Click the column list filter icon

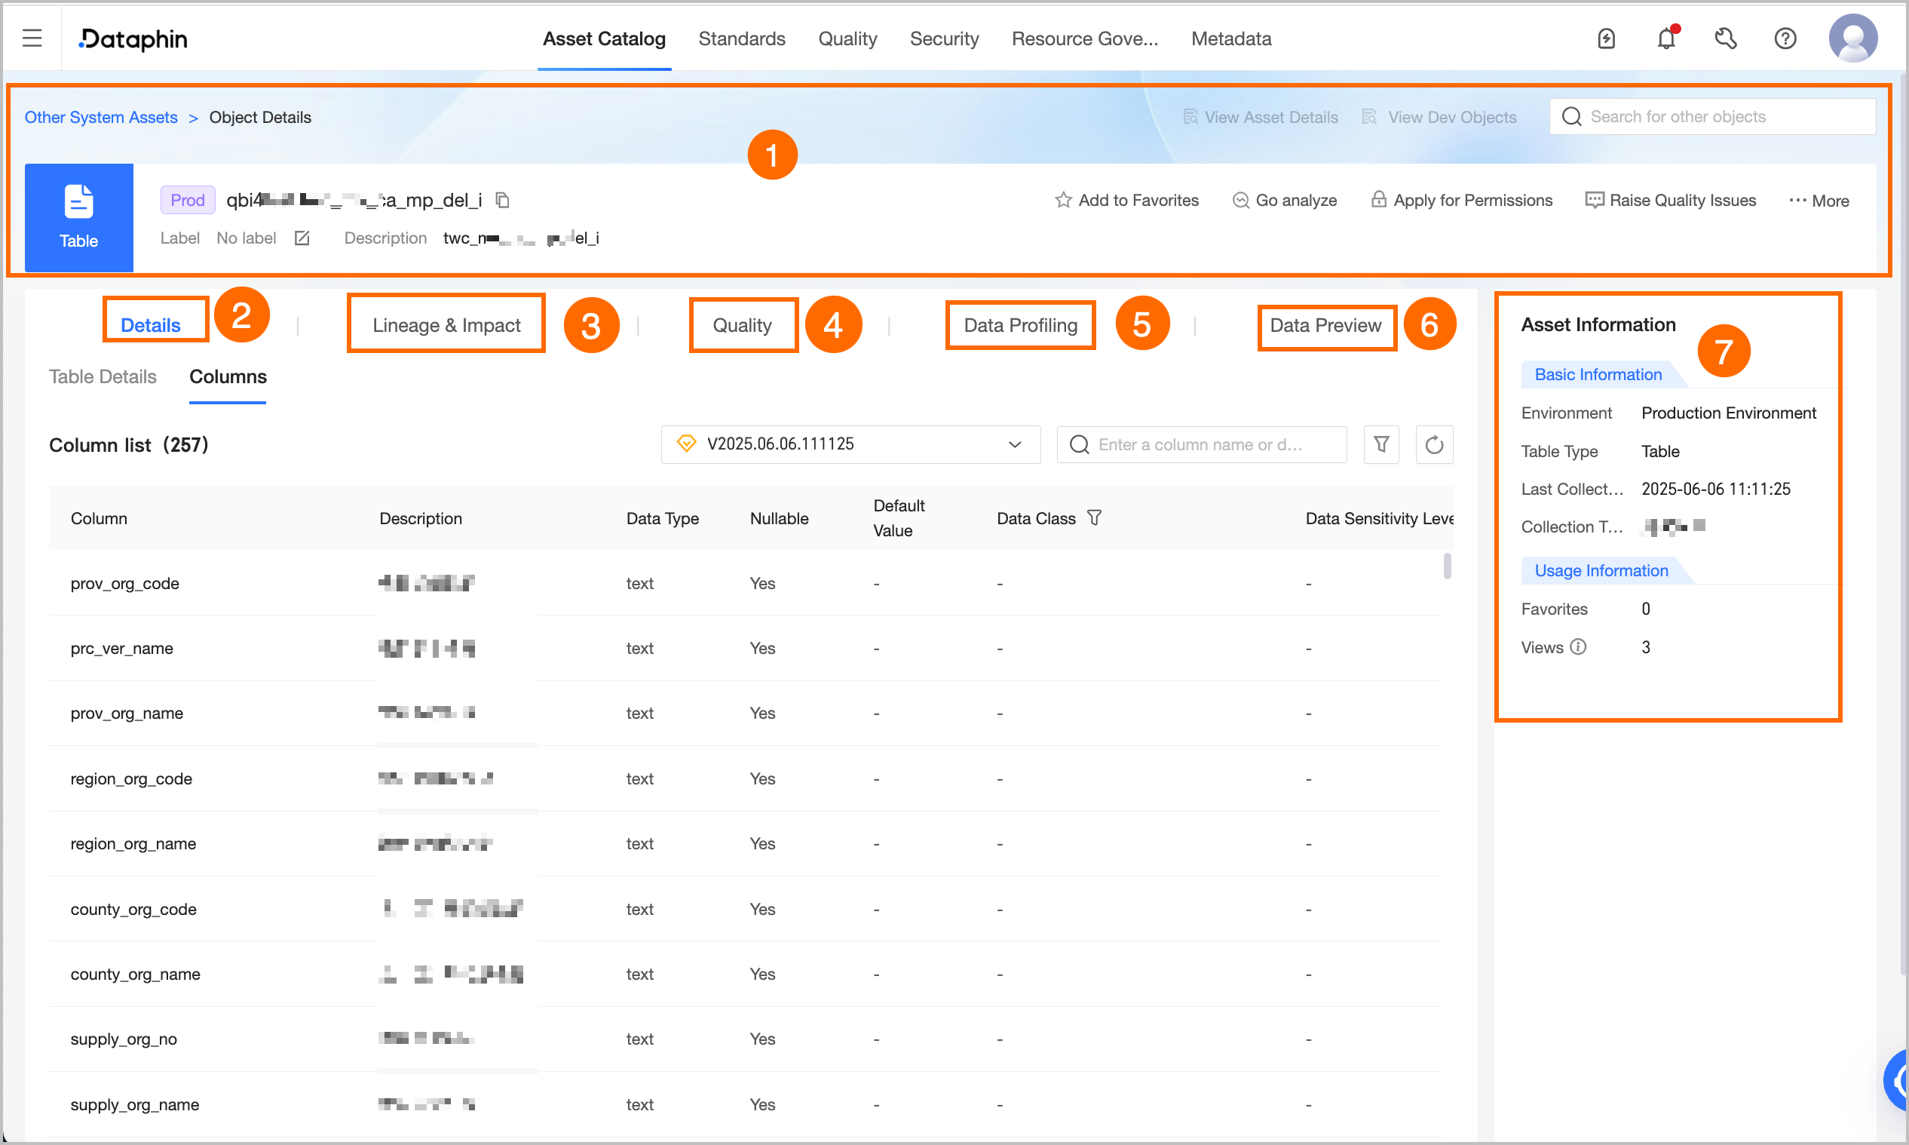[x=1381, y=444]
